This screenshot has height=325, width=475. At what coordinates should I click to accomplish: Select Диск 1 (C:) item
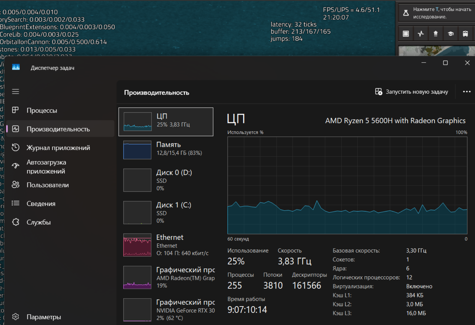coord(166,213)
